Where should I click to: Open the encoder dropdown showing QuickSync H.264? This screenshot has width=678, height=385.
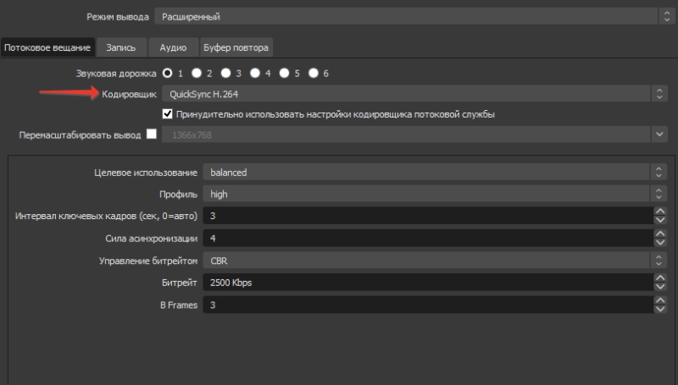click(414, 94)
